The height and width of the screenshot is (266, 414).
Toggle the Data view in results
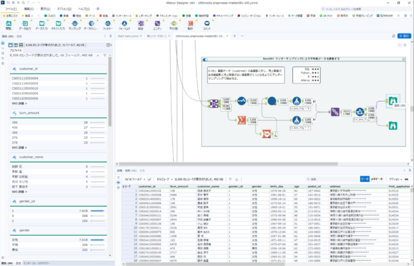tap(364, 178)
